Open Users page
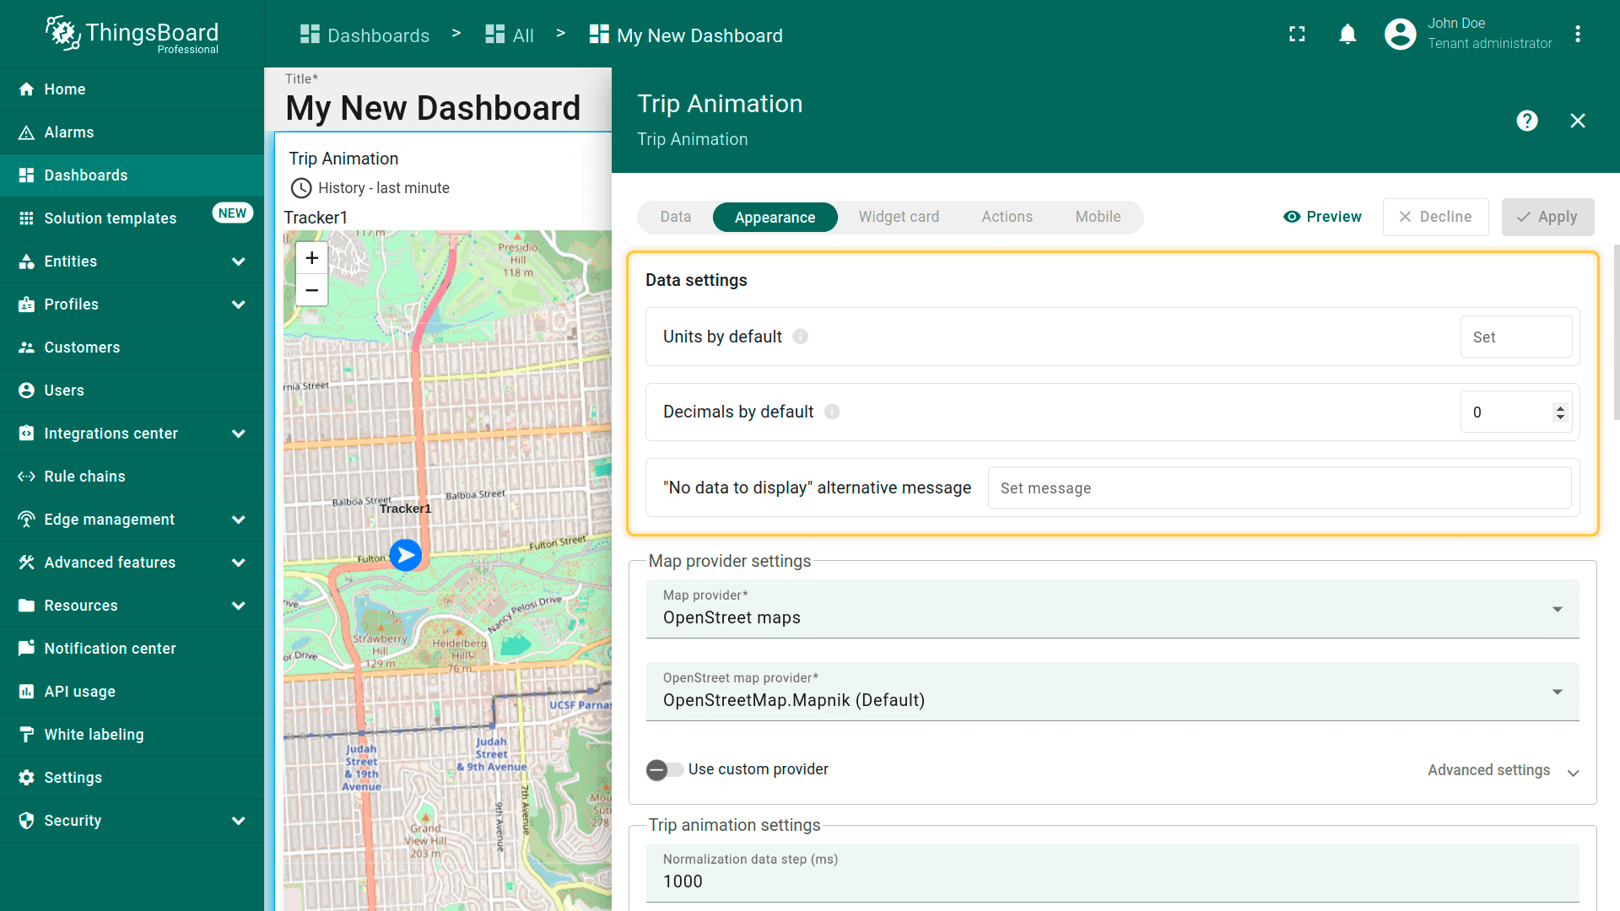Viewport: 1620px width, 911px height. [132, 390]
